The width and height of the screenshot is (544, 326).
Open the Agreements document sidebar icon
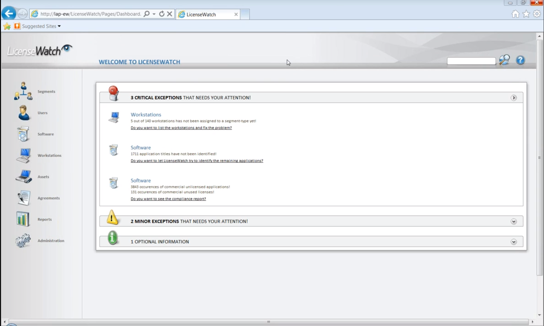pyautogui.click(x=23, y=198)
